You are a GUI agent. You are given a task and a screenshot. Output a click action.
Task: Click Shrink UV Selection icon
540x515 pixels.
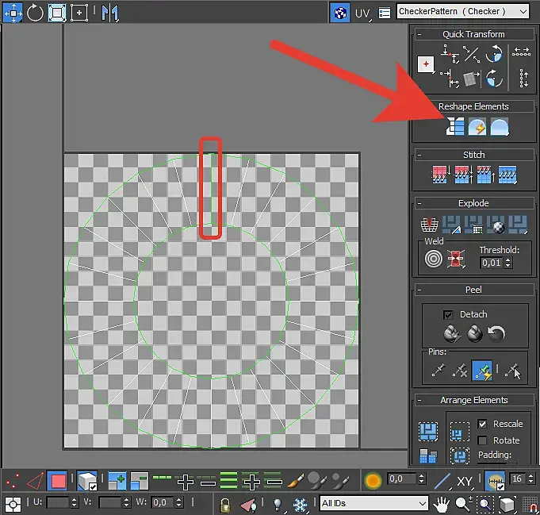click(139, 481)
